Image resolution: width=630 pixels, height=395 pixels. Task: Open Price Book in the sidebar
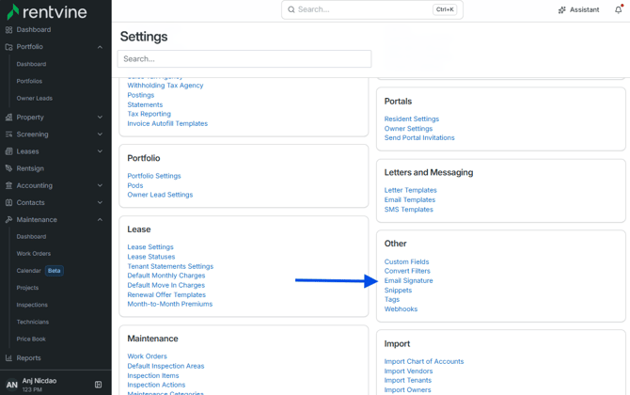[x=31, y=340]
